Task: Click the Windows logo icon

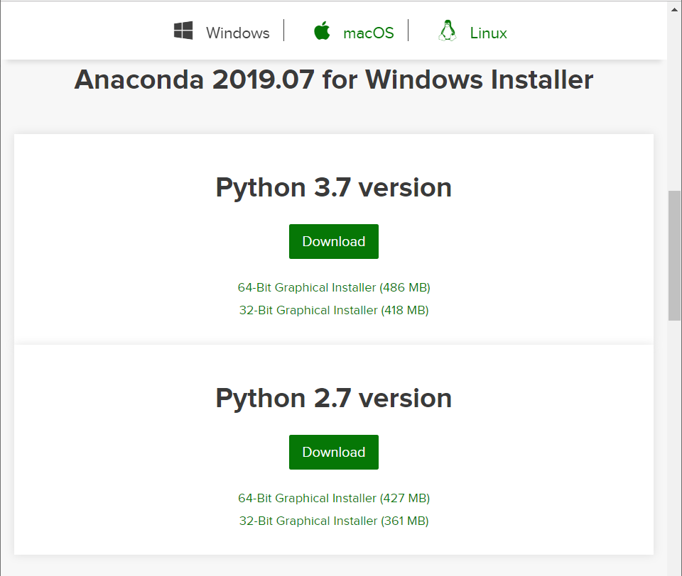Action: pos(183,31)
